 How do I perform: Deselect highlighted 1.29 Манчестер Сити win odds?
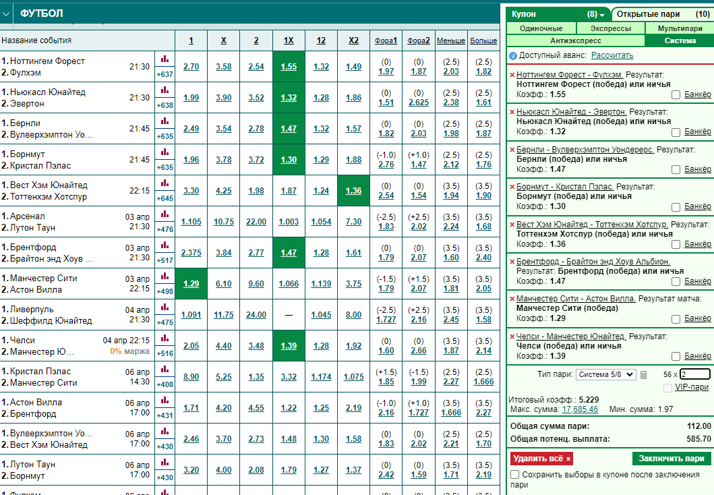(191, 284)
